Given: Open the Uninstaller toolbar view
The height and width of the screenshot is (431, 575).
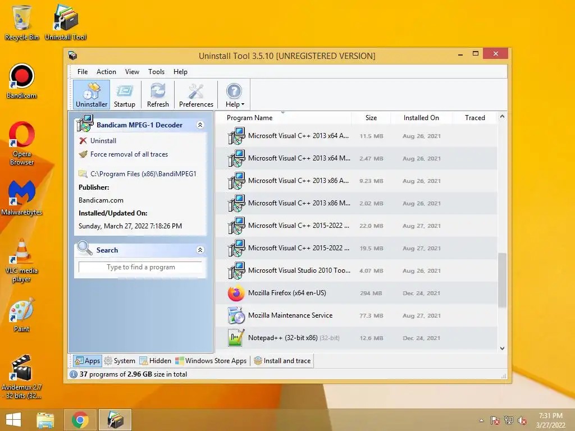Looking at the screenshot, I should pos(92,95).
